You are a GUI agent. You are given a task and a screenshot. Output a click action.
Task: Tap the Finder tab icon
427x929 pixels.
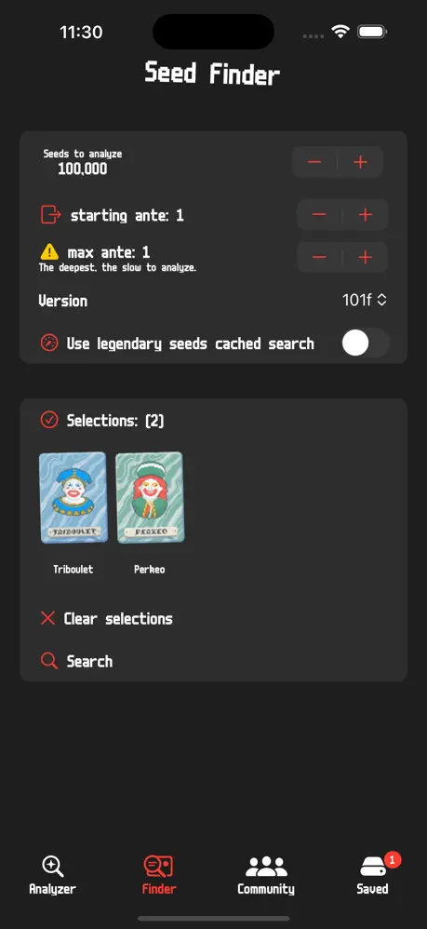(x=159, y=867)
